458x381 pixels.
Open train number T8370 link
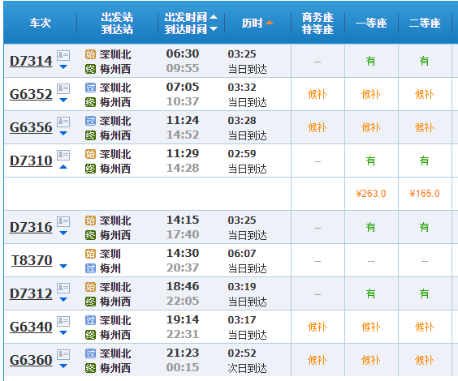(x=32, y=260)
